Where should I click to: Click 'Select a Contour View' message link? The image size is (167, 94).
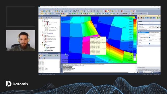click(x=67, y=71)
